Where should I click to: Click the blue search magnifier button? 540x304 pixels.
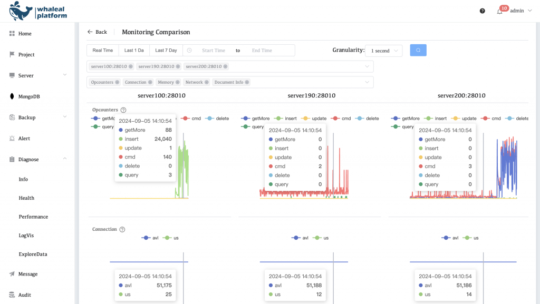[418, 50]
